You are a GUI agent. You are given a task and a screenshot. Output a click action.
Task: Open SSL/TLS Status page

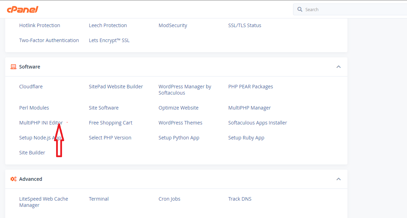pyautogui.click(x=245, y=25)
